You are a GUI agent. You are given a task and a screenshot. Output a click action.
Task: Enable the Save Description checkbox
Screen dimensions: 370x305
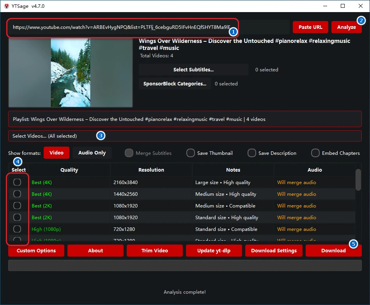(x=252, y=153)
